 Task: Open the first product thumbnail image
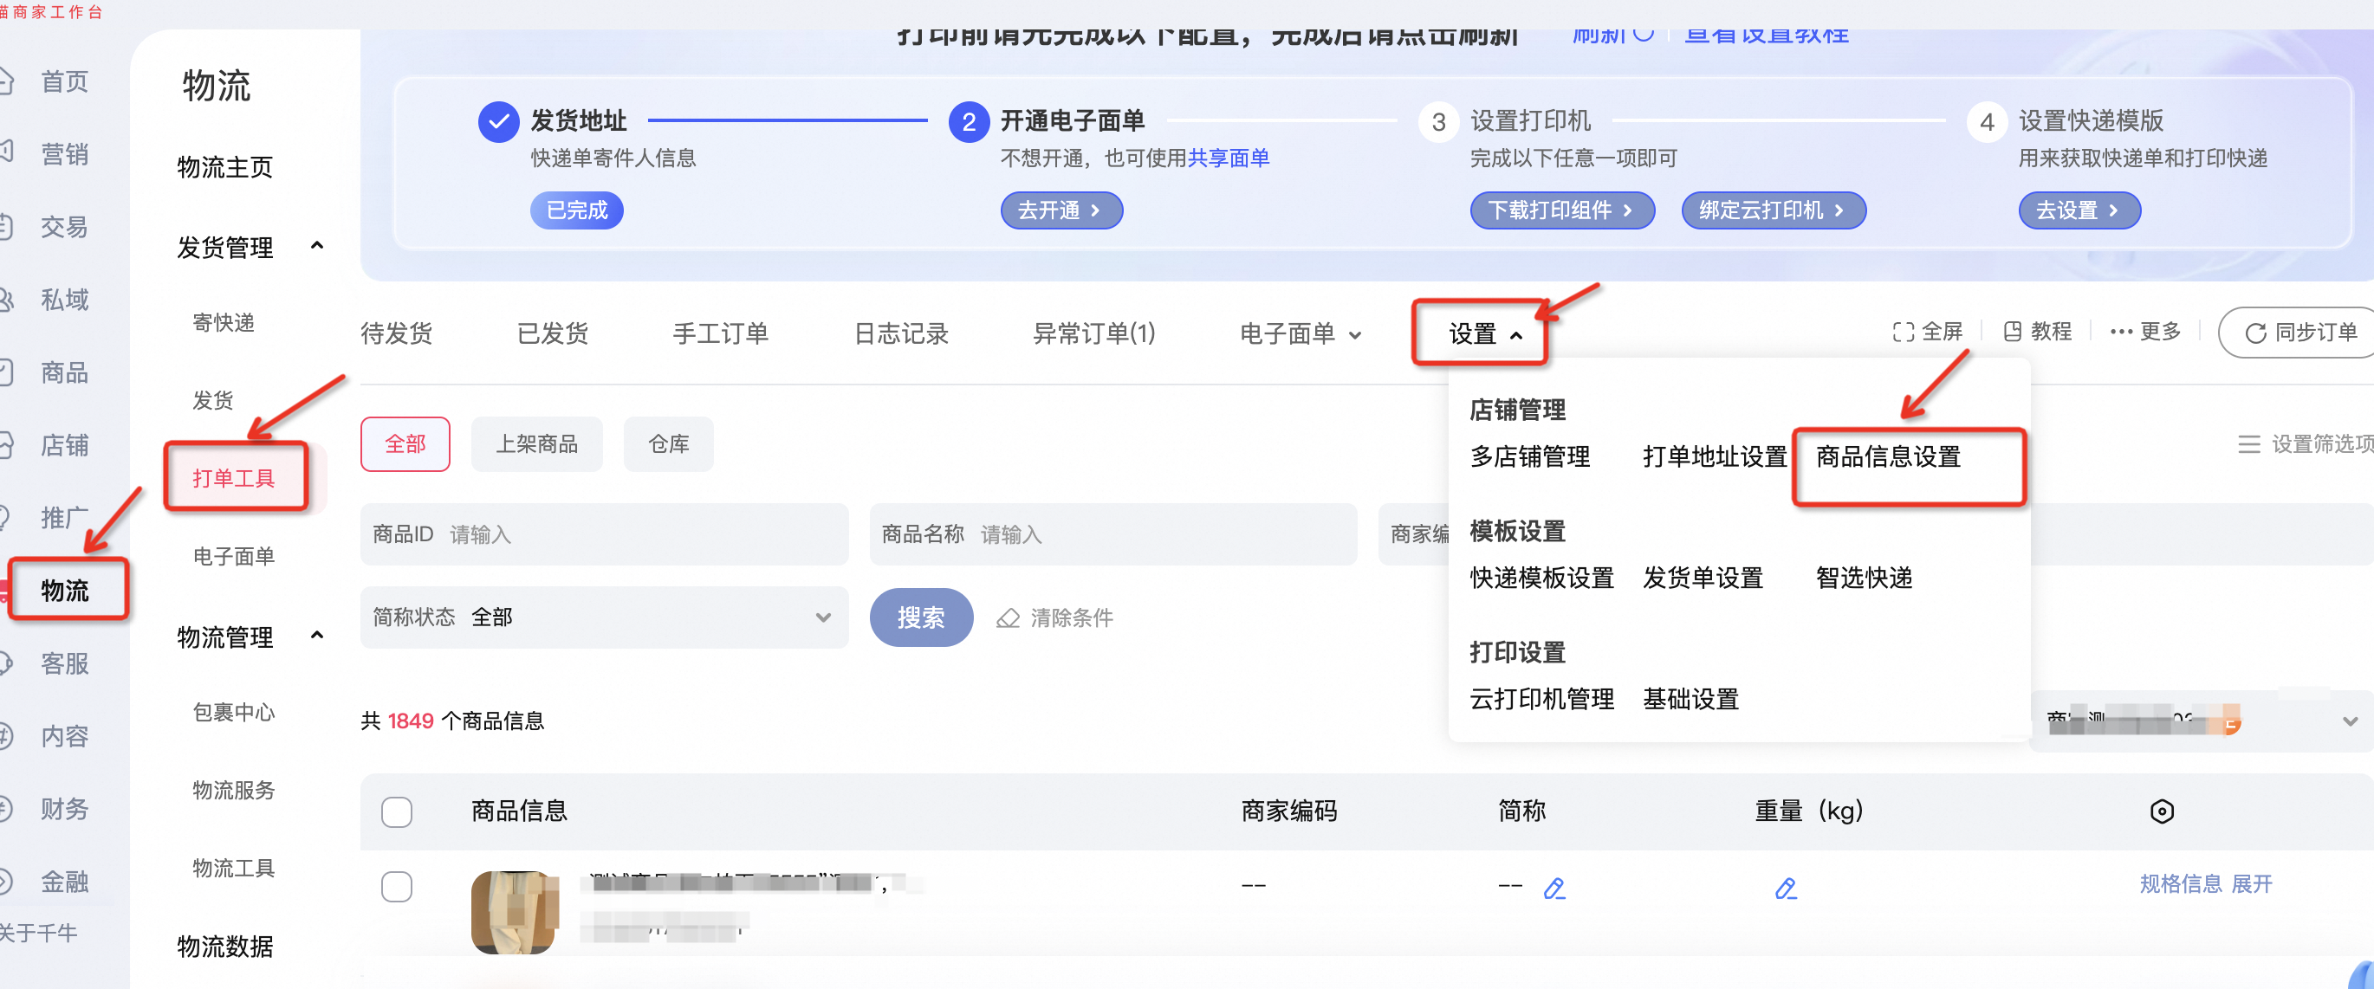click(x=515, y=912)
